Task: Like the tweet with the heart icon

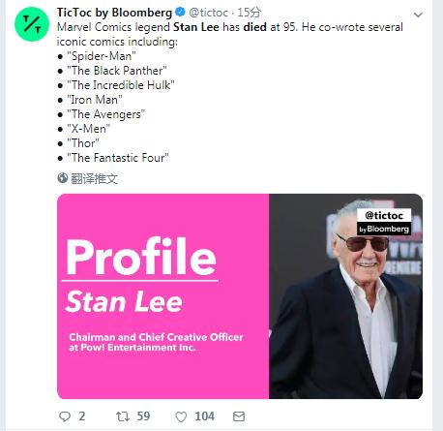Action: point(181,416)
